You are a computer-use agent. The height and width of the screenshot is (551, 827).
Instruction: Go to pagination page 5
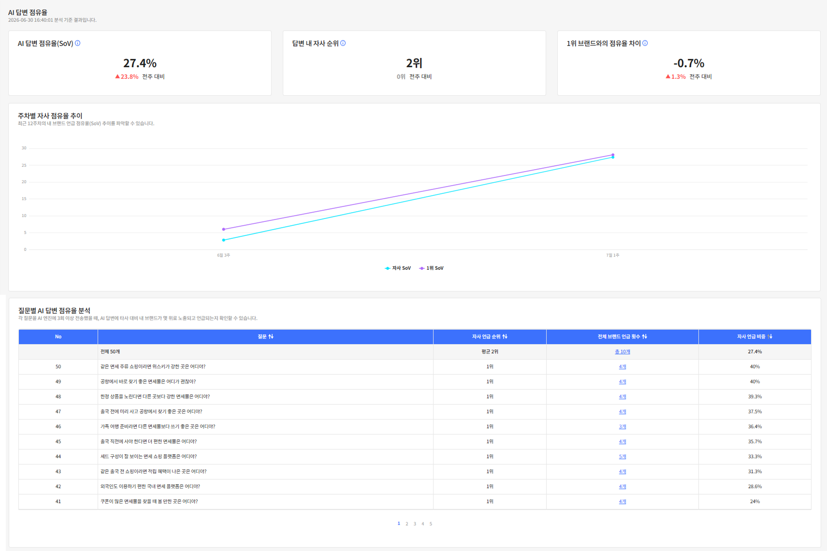point(431,524)
